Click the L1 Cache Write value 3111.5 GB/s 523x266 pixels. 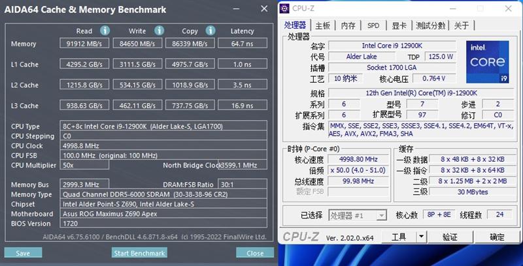pos(137,64)
